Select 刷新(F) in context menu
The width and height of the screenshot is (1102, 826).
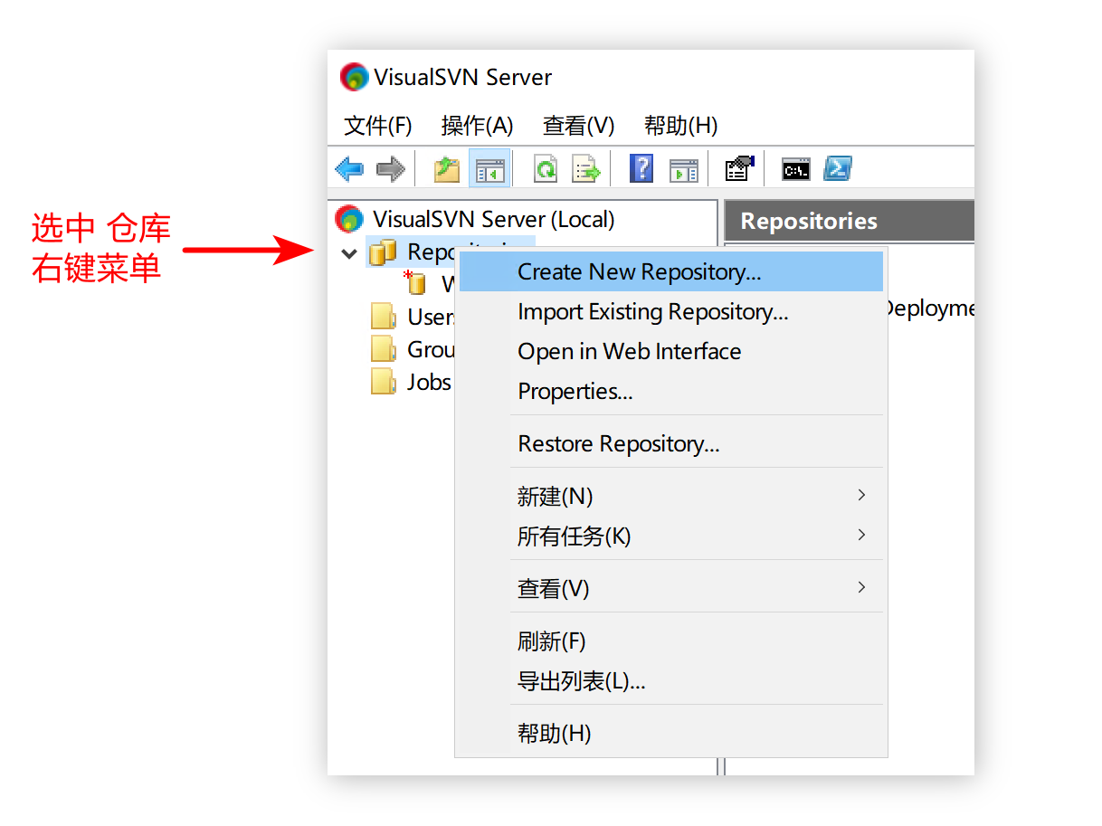tap(670, 641)
